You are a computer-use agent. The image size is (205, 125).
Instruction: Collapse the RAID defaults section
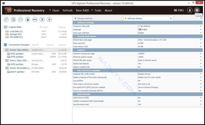(74, 94)
